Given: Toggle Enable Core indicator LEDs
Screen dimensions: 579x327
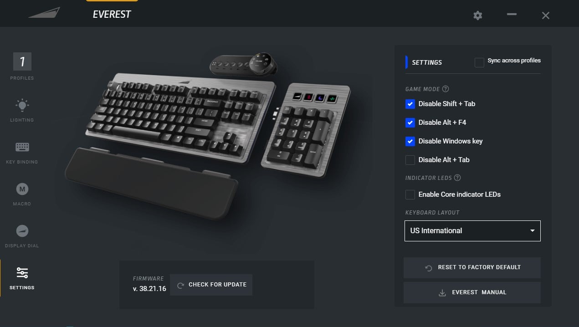Looking at the screenshot, I should (410, 194).
